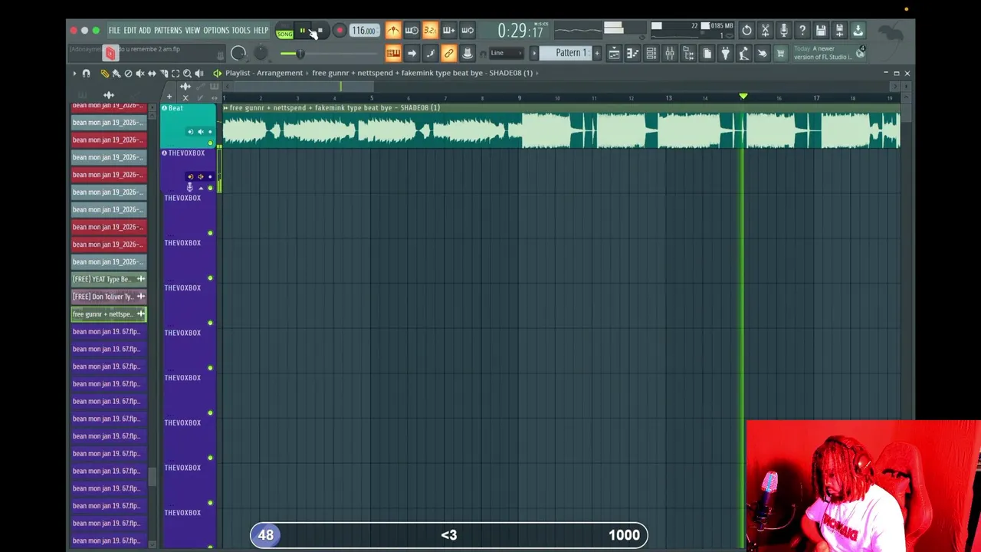Open the Playlist view icon
This screenshot has height=552, width=981.
pyautogui.click(x=614, y=53)
